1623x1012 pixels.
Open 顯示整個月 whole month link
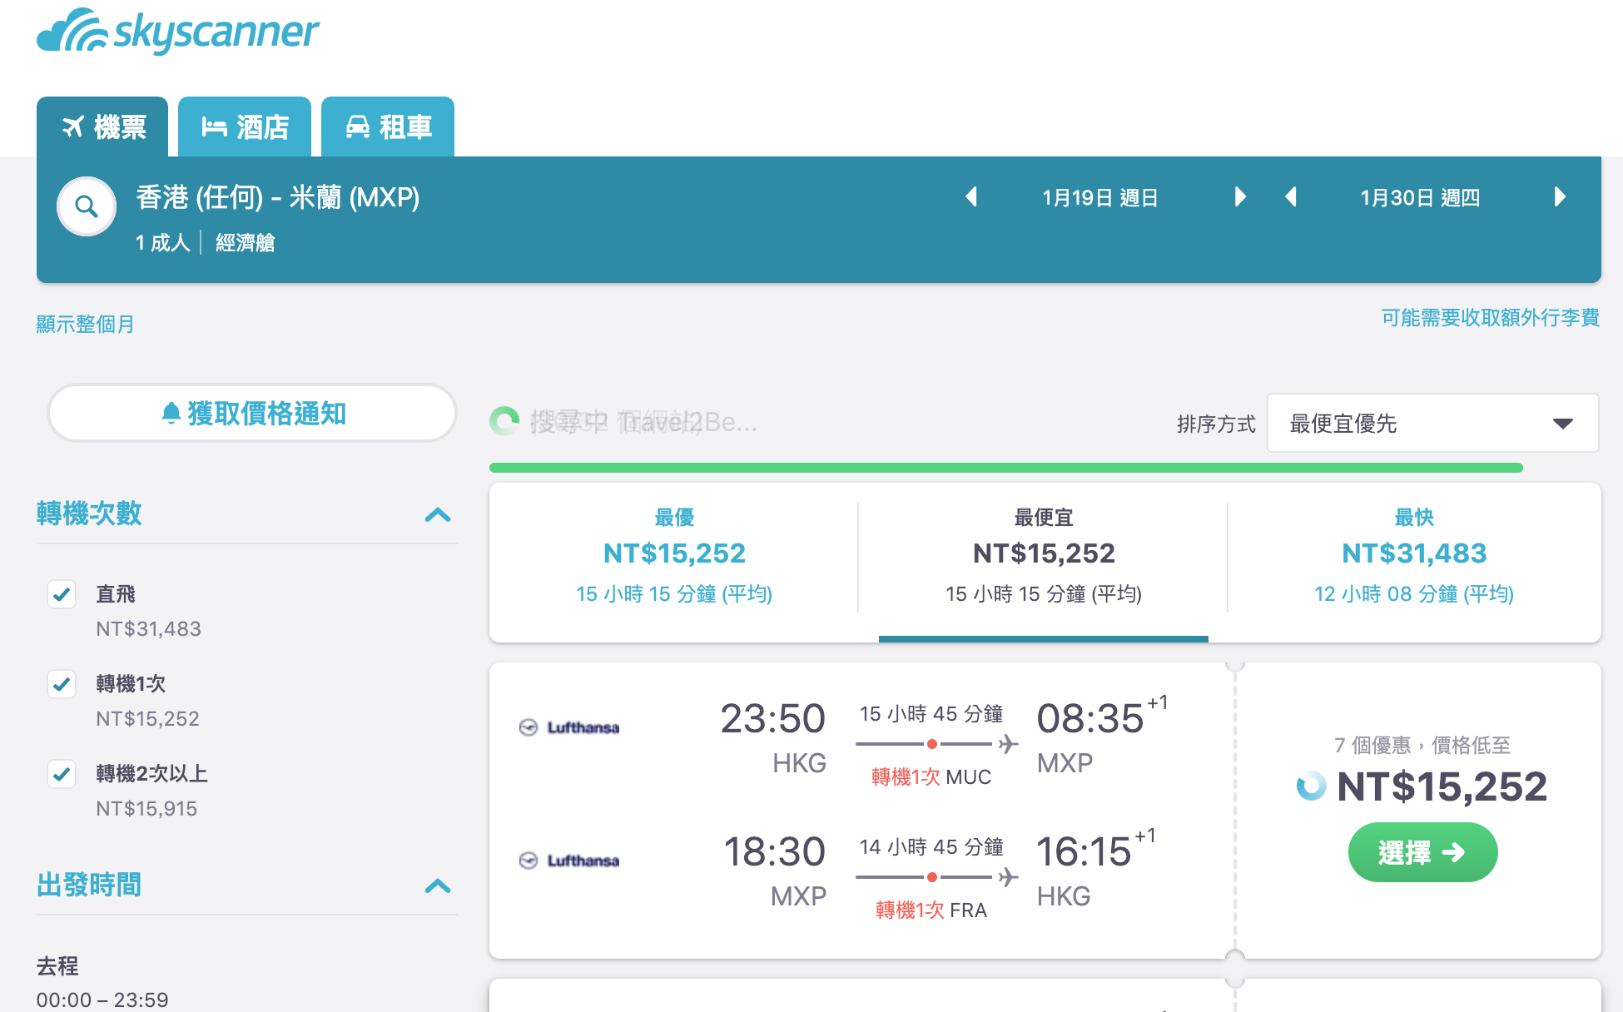(x=86, y=324)
